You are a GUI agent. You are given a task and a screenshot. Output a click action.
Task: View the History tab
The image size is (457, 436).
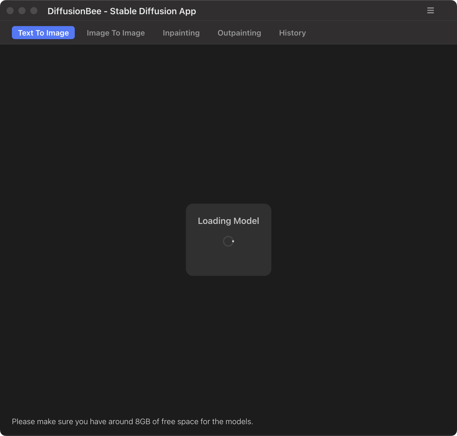tap(292, 33)
